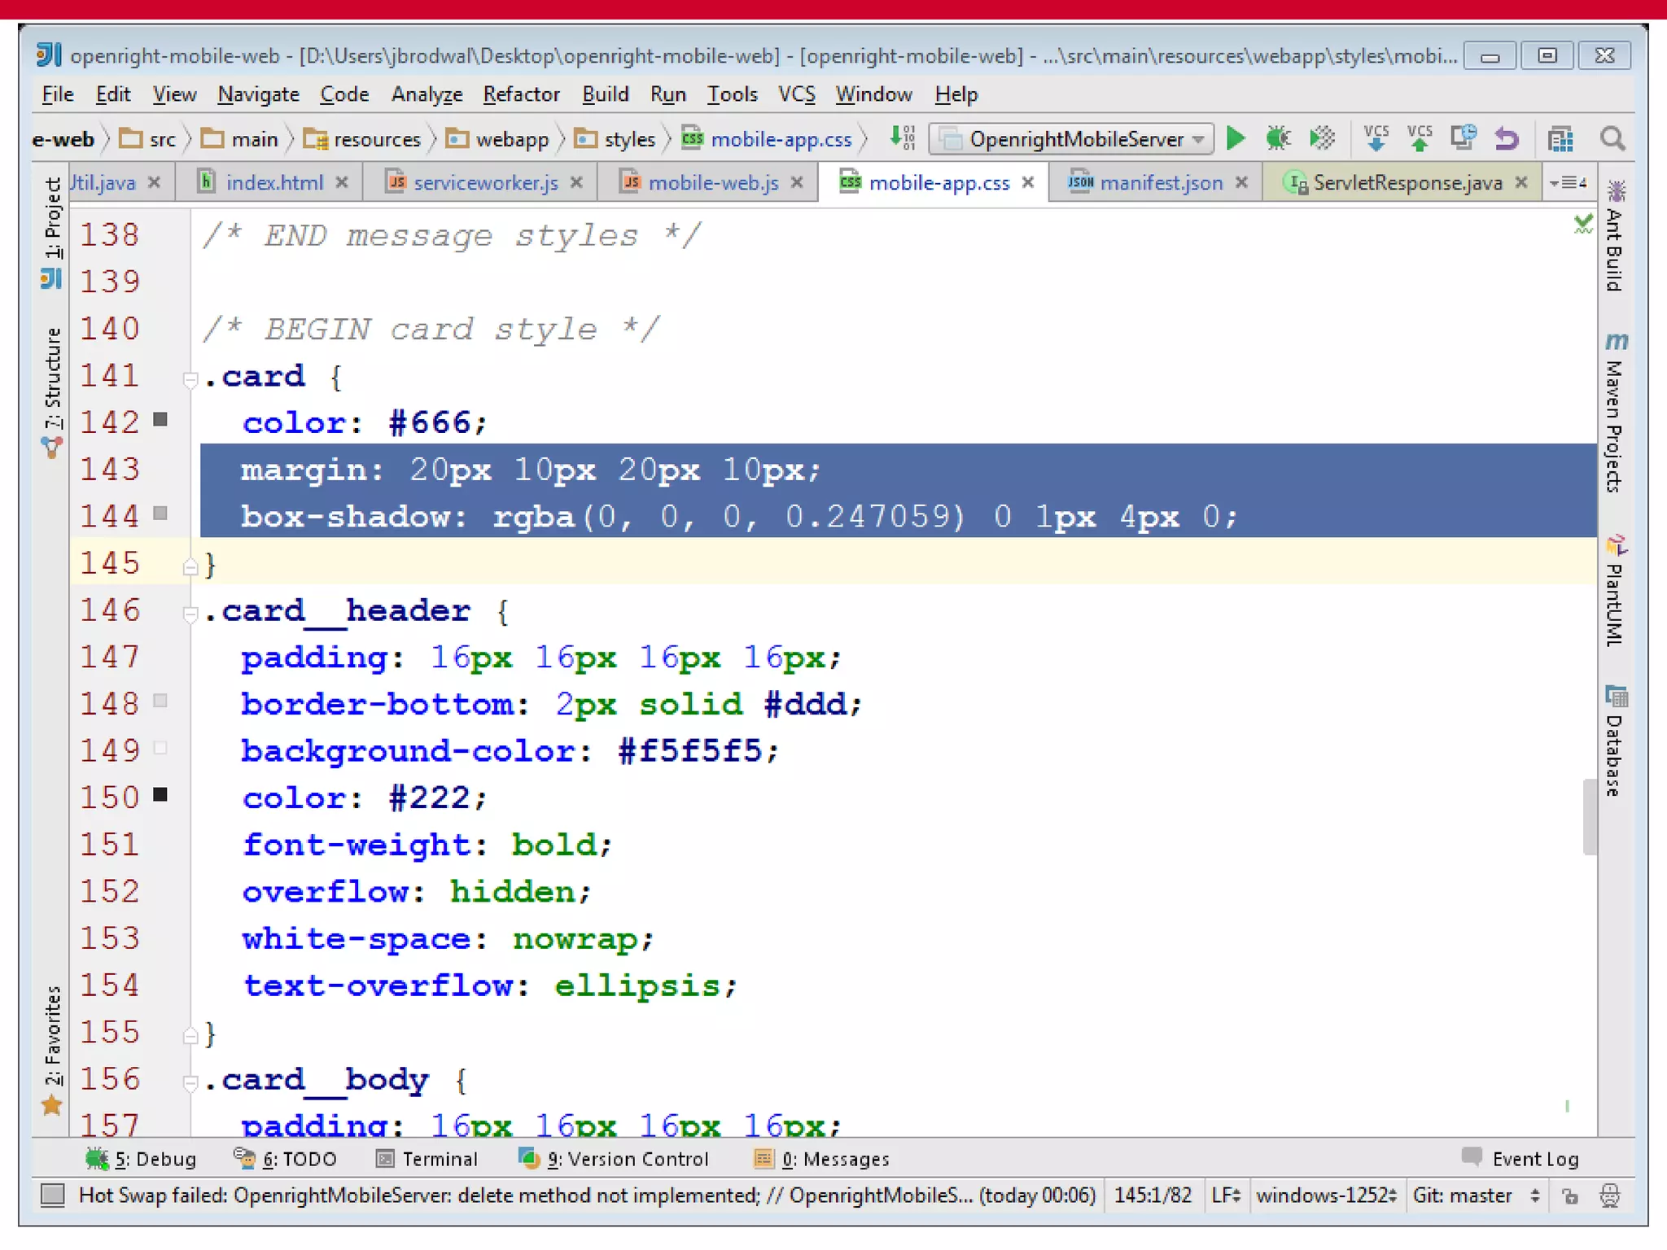1667x1250 pixels.
Task: Click the green Run button
Action: point(1235,139)
